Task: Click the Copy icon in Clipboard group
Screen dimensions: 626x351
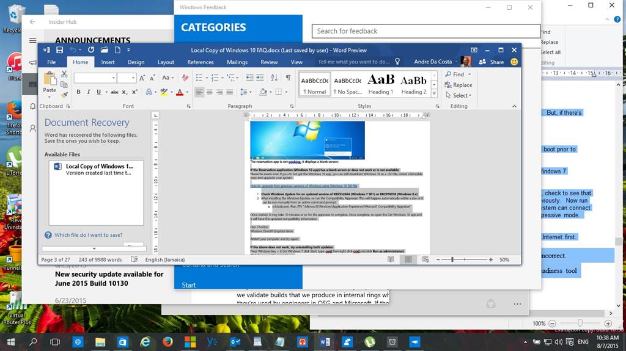Action: 64,84
